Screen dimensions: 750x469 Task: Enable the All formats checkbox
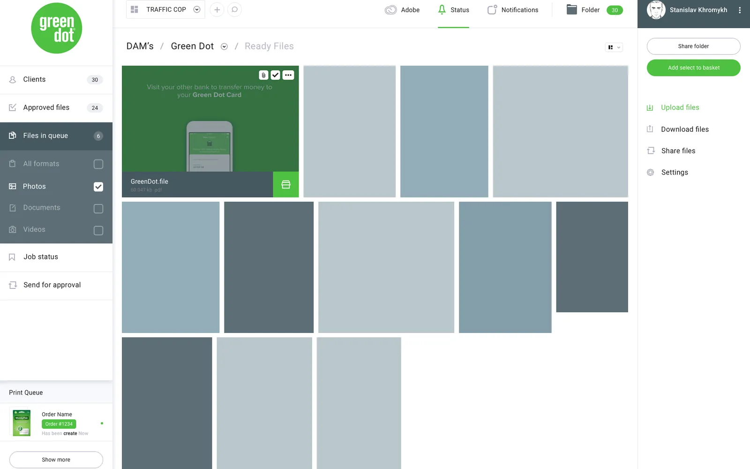[x=98, y=164]
